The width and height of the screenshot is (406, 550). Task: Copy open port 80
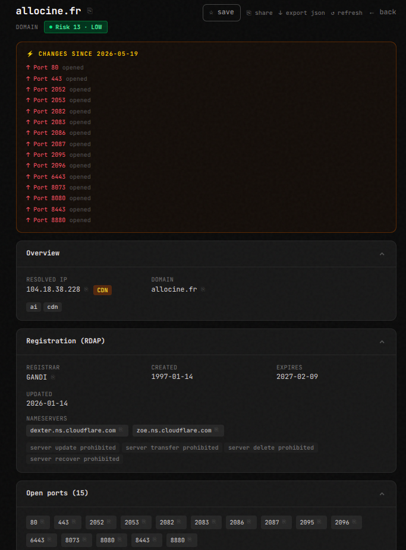42,521
